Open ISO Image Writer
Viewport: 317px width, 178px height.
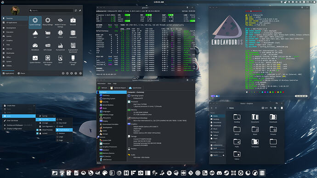tap(73, 60)
